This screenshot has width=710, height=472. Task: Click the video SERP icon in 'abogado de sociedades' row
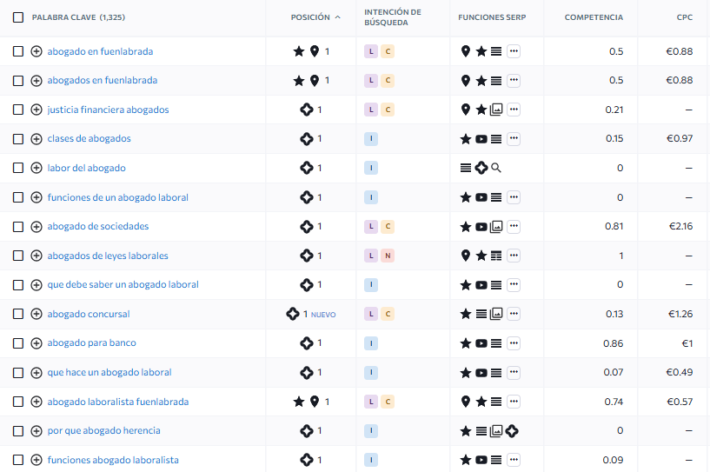coord(481,227)
